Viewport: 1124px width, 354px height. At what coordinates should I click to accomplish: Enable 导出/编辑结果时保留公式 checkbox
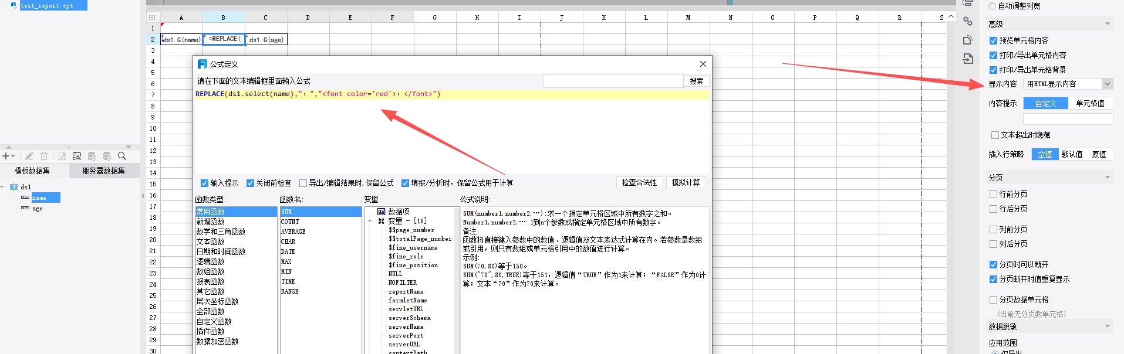pos(303,183)
